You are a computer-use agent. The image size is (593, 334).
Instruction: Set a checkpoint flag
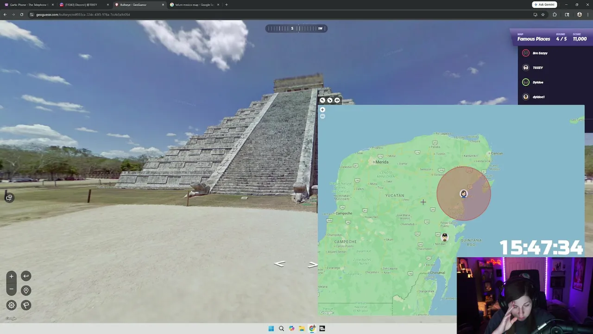coord(26,305)
